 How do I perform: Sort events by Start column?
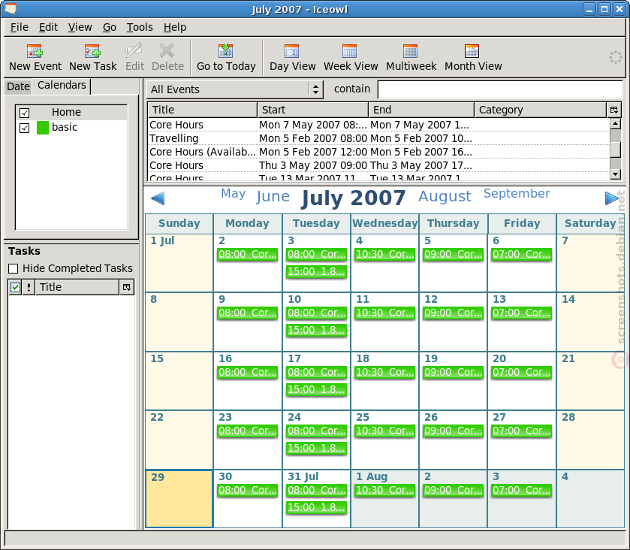pyautogui.click(x=313, y=110)
